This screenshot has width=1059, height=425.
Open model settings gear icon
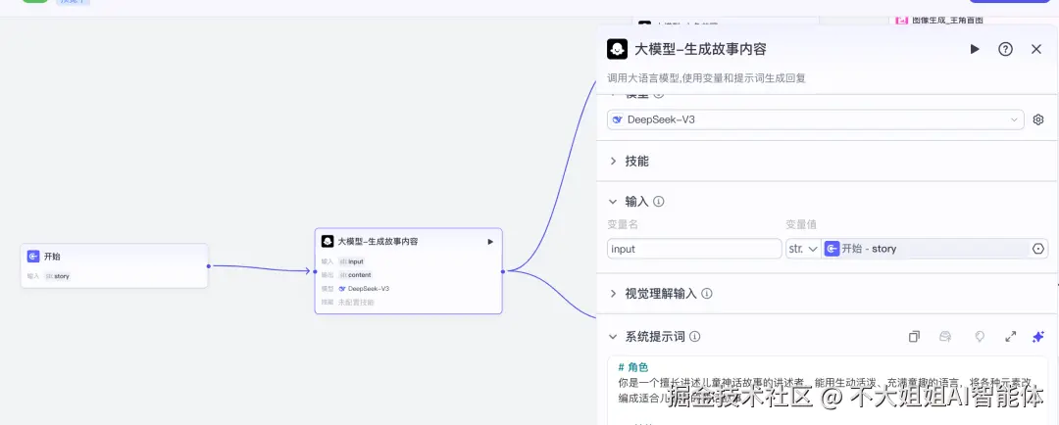click(x=1038, y=120)
